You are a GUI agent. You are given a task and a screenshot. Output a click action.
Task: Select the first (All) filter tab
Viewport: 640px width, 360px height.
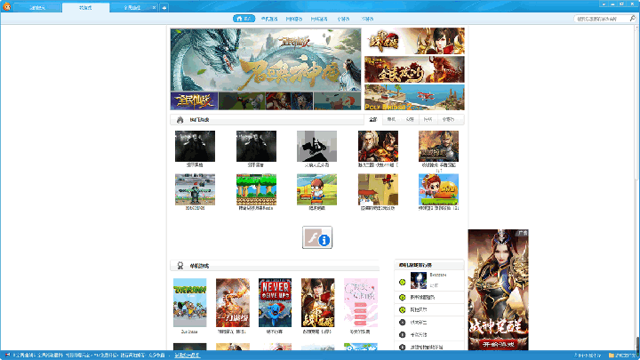pos(372,120)
